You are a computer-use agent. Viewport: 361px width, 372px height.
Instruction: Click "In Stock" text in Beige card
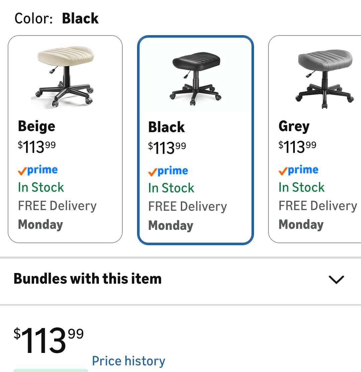coord(41,187)
